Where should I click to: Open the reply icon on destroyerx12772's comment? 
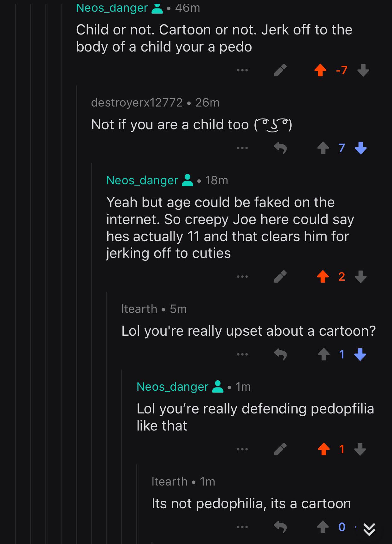(x=281, y=148)
